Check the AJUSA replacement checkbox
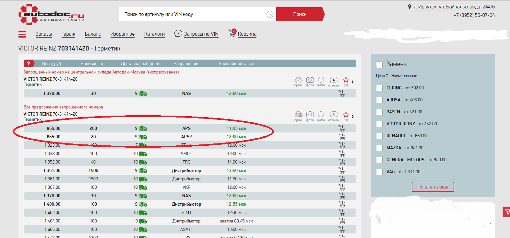The image size is (510, 238). [x=379, y=100]
